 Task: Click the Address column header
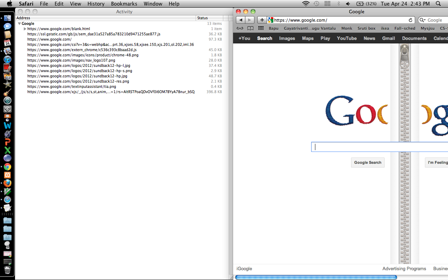point(105,18)
